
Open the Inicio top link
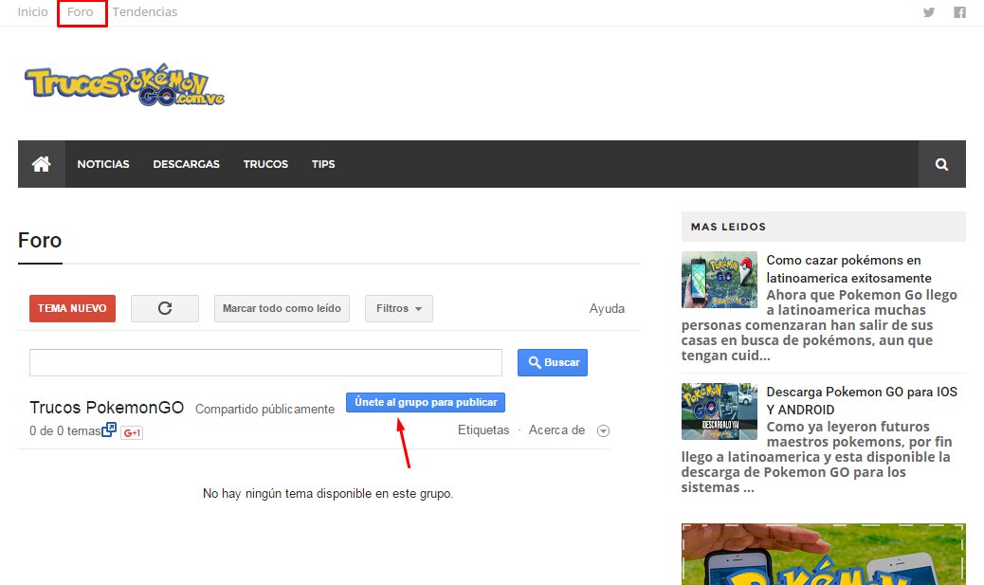pyautogui.click(x=32, y=12)
